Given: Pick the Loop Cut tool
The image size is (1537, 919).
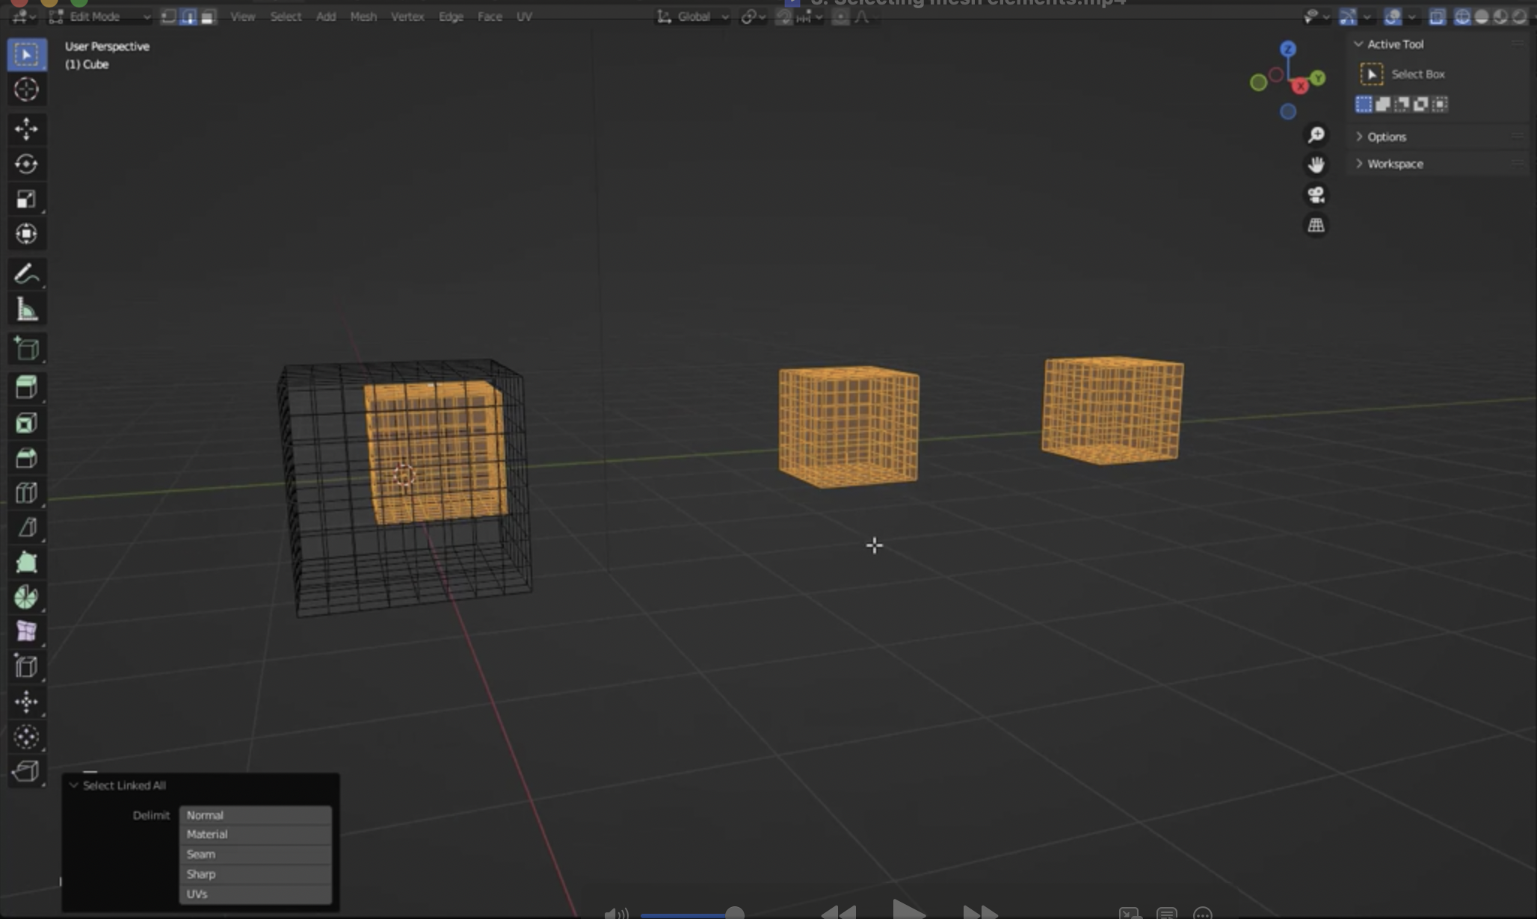Looking at the screenshot, I should coord(26,493).
